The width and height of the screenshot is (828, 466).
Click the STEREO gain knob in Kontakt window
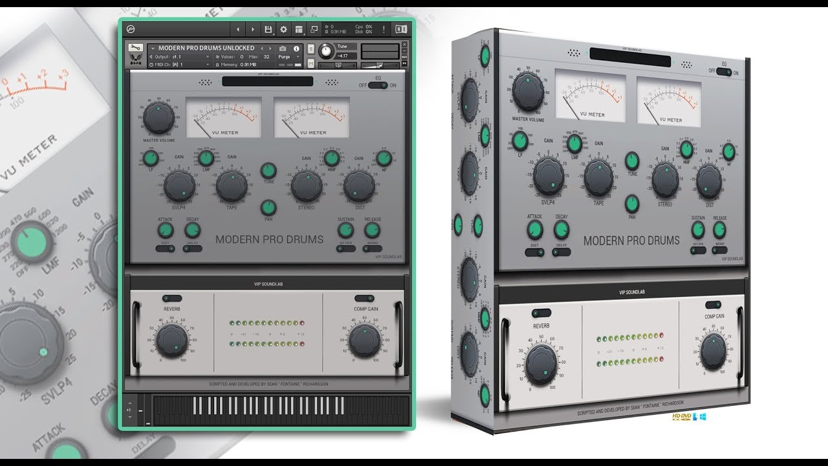307,186
